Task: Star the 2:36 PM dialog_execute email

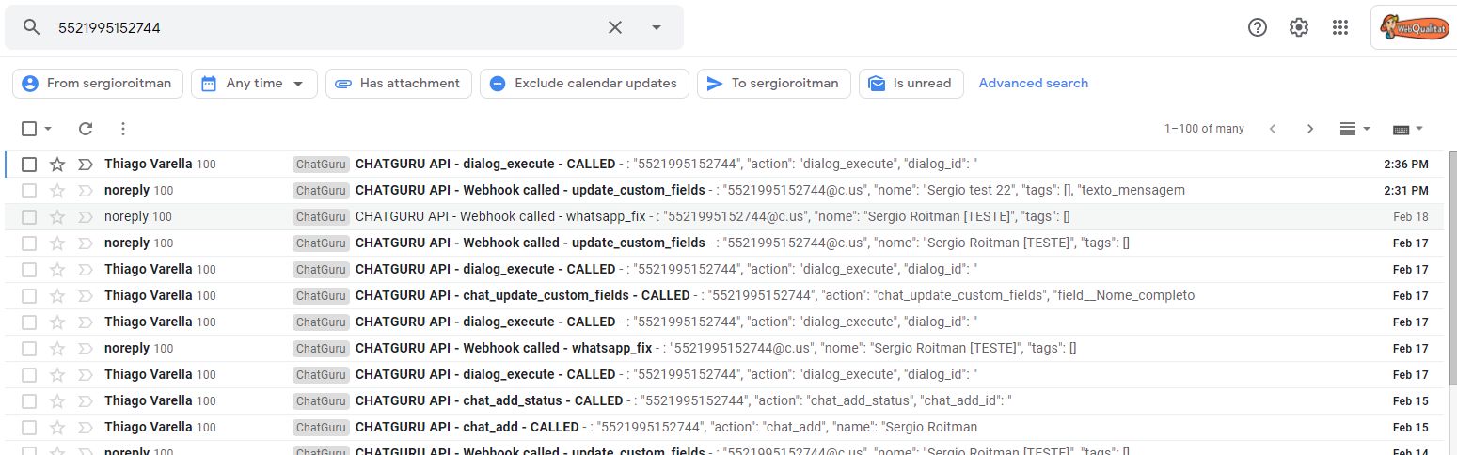Action: click(57, 165)
